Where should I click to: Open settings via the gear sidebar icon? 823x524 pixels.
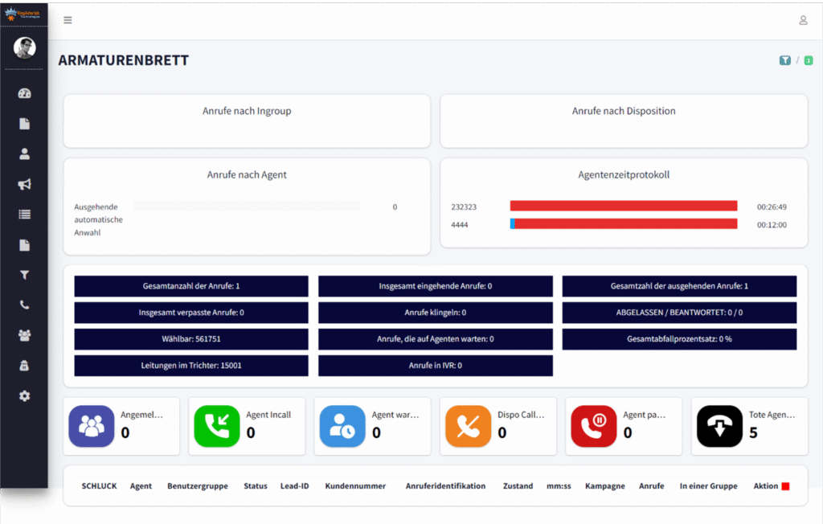pyautogui.click(x=24, y=395)
